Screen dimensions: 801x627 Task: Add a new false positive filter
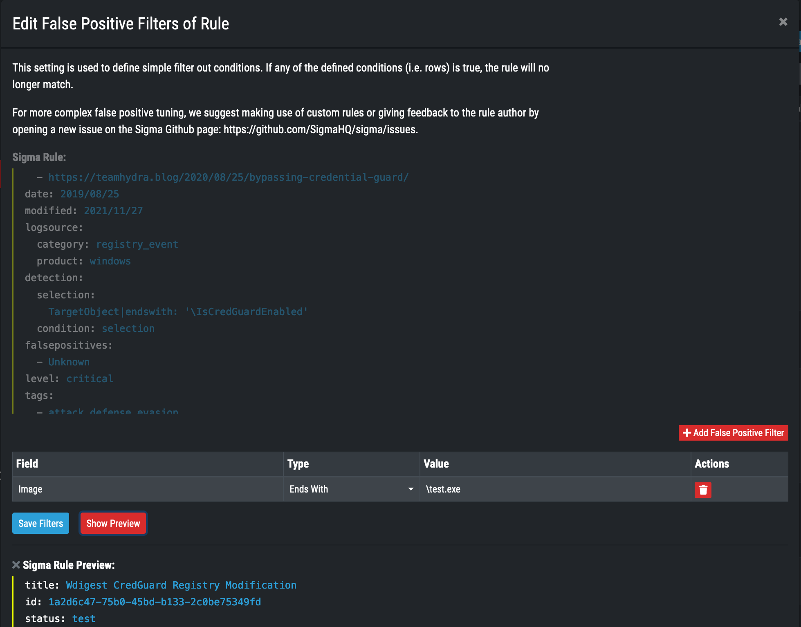(733, 433)
